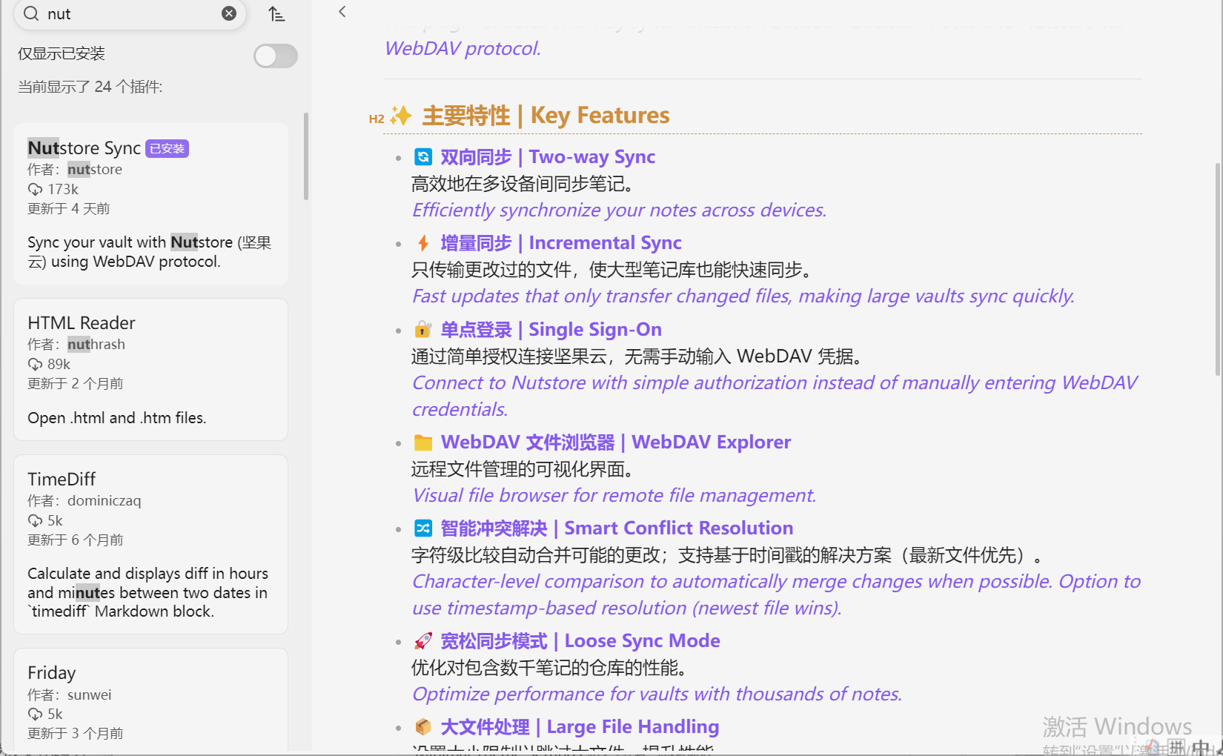Open the TimeDiff plugin card
The height and width of the screenshot is (756, 1223).
pyautogui.click(x=150, y=544)
